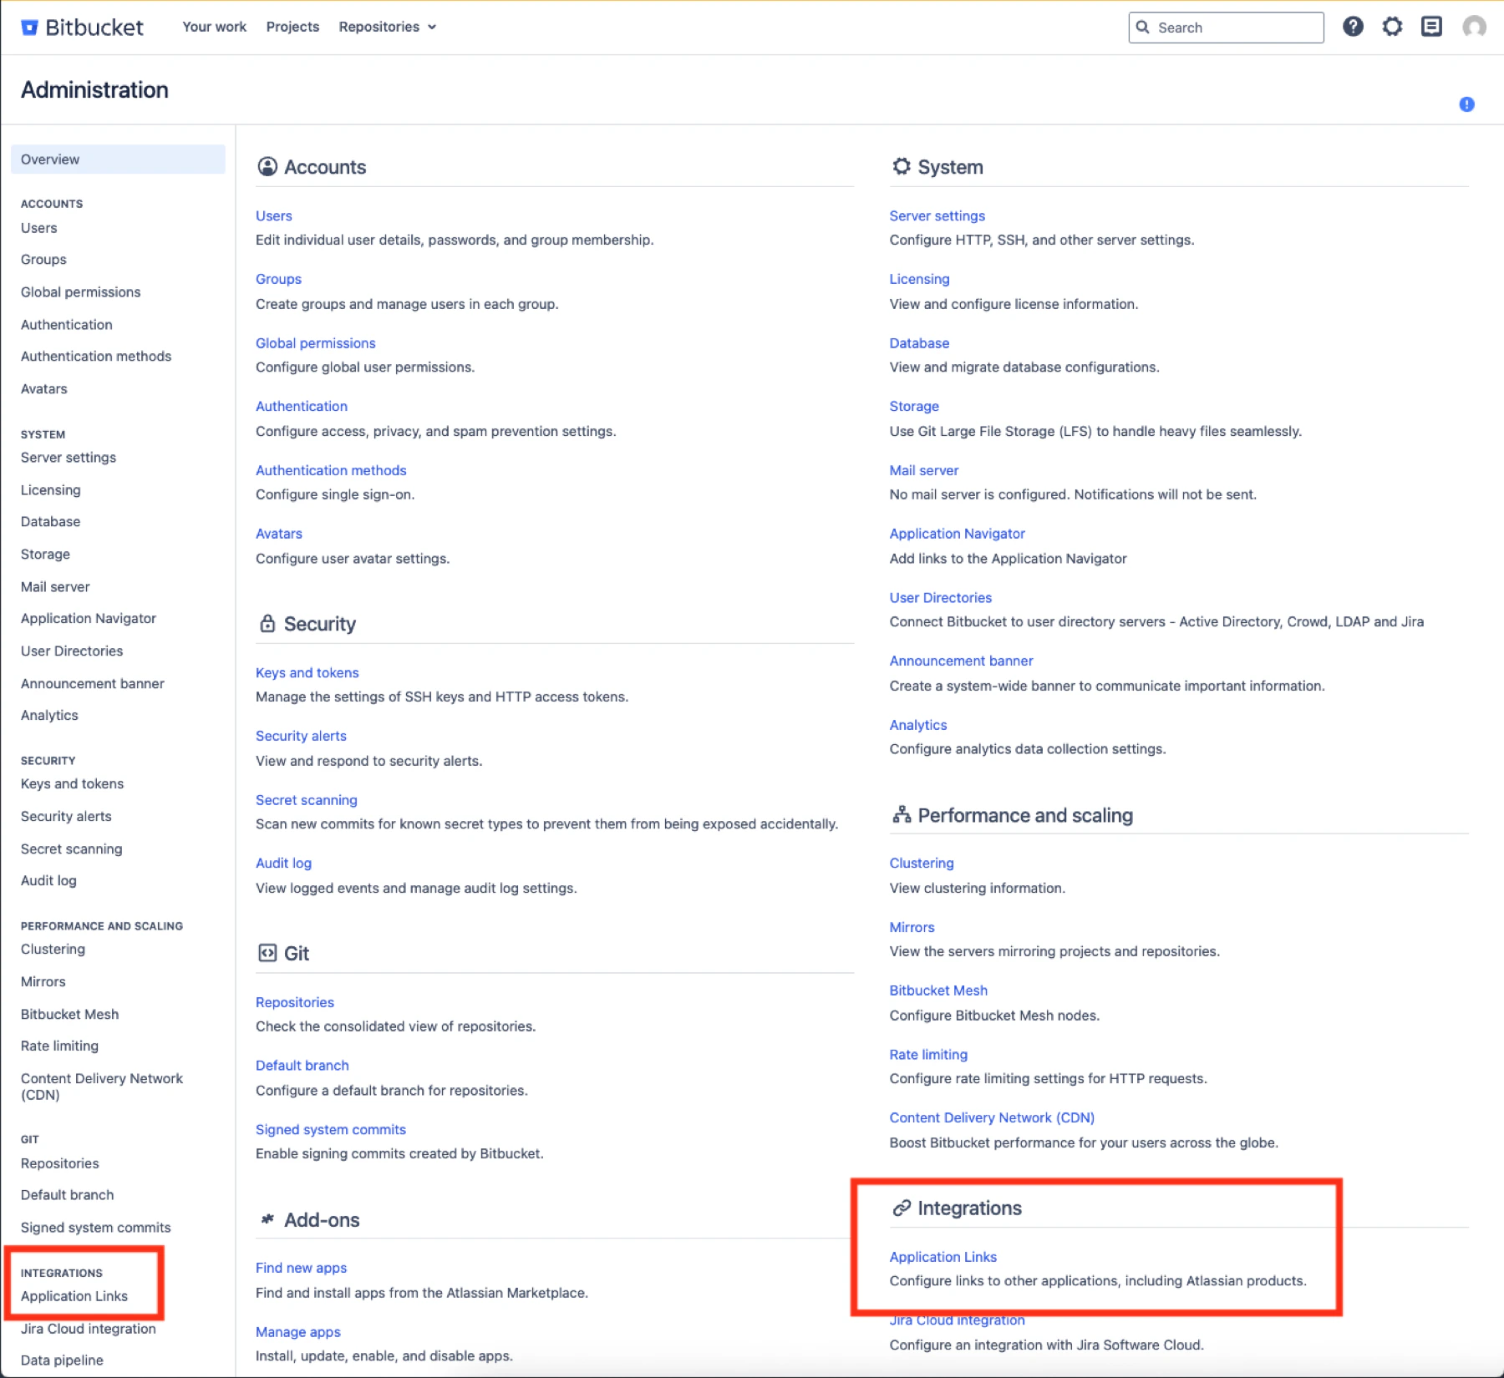Open the Users link under Accounts
The image size is (1504, 1378).
[273, 215]
